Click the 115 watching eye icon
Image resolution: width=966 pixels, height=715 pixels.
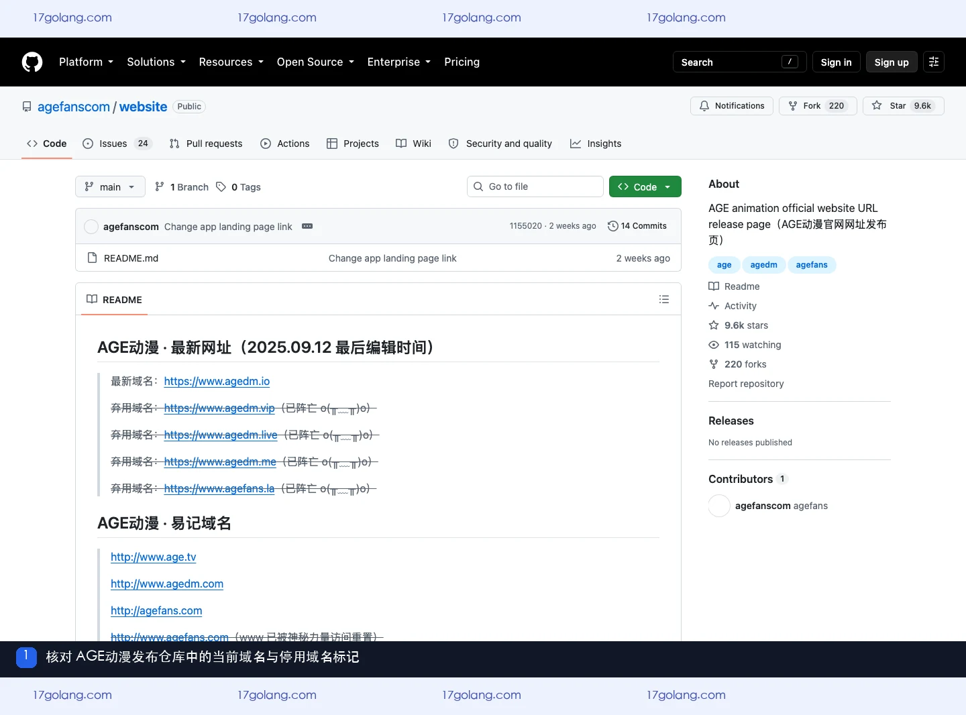(x=714, y=345)
